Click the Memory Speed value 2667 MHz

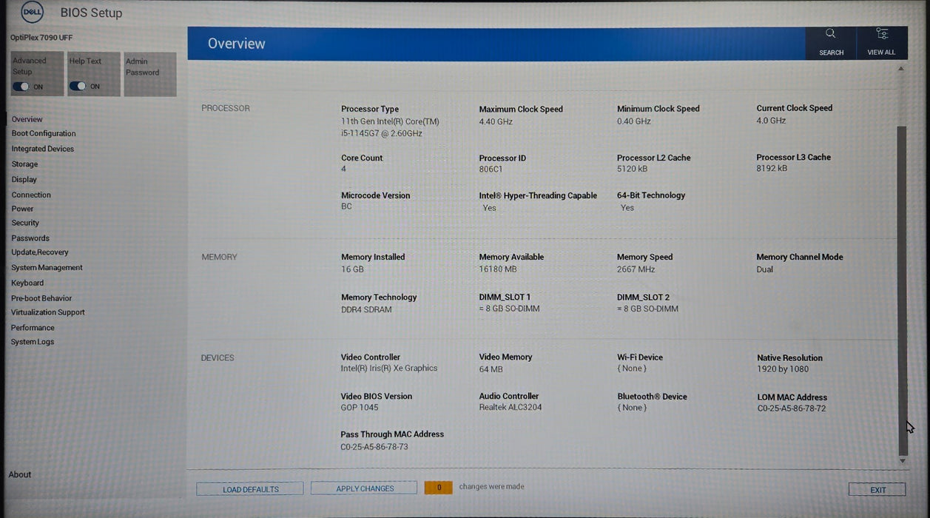(x=636, y=269)
